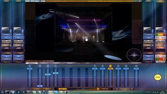Image resolution: width=167 pixels, height=94 pixels.
Task: Open highlighted Меню сцены in Трек 4
Action: 160,38
